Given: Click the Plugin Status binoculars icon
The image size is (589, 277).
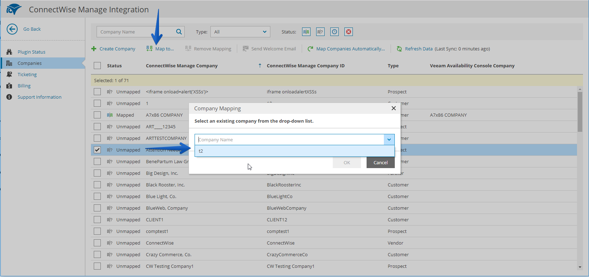Looking at the screenshot, I should click(9, 52).
